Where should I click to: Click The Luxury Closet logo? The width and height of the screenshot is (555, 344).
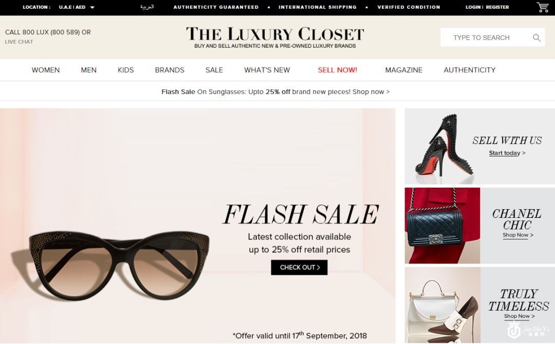pyautogui.click(x=275, y=37)
